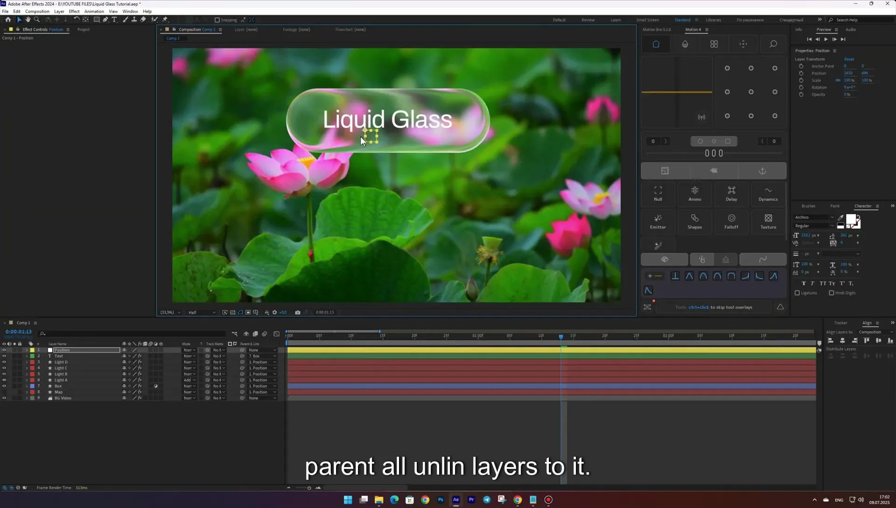This screenshot has width=896, height=508.
Task: Select the Hand tool in toolbar
Action: pyautogui.click(x=28, y=20)
